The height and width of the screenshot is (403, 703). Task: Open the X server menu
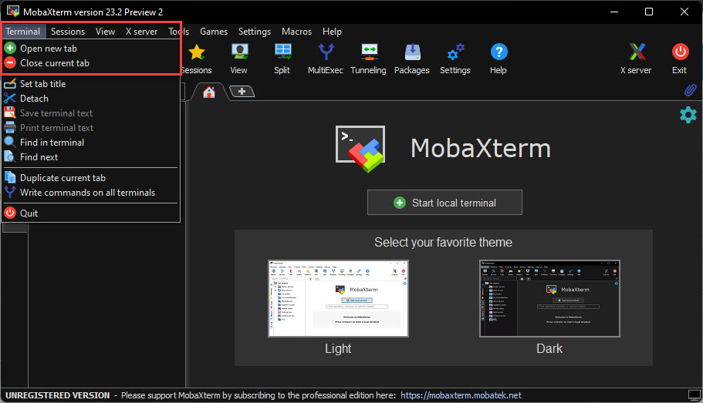[142, 32]
